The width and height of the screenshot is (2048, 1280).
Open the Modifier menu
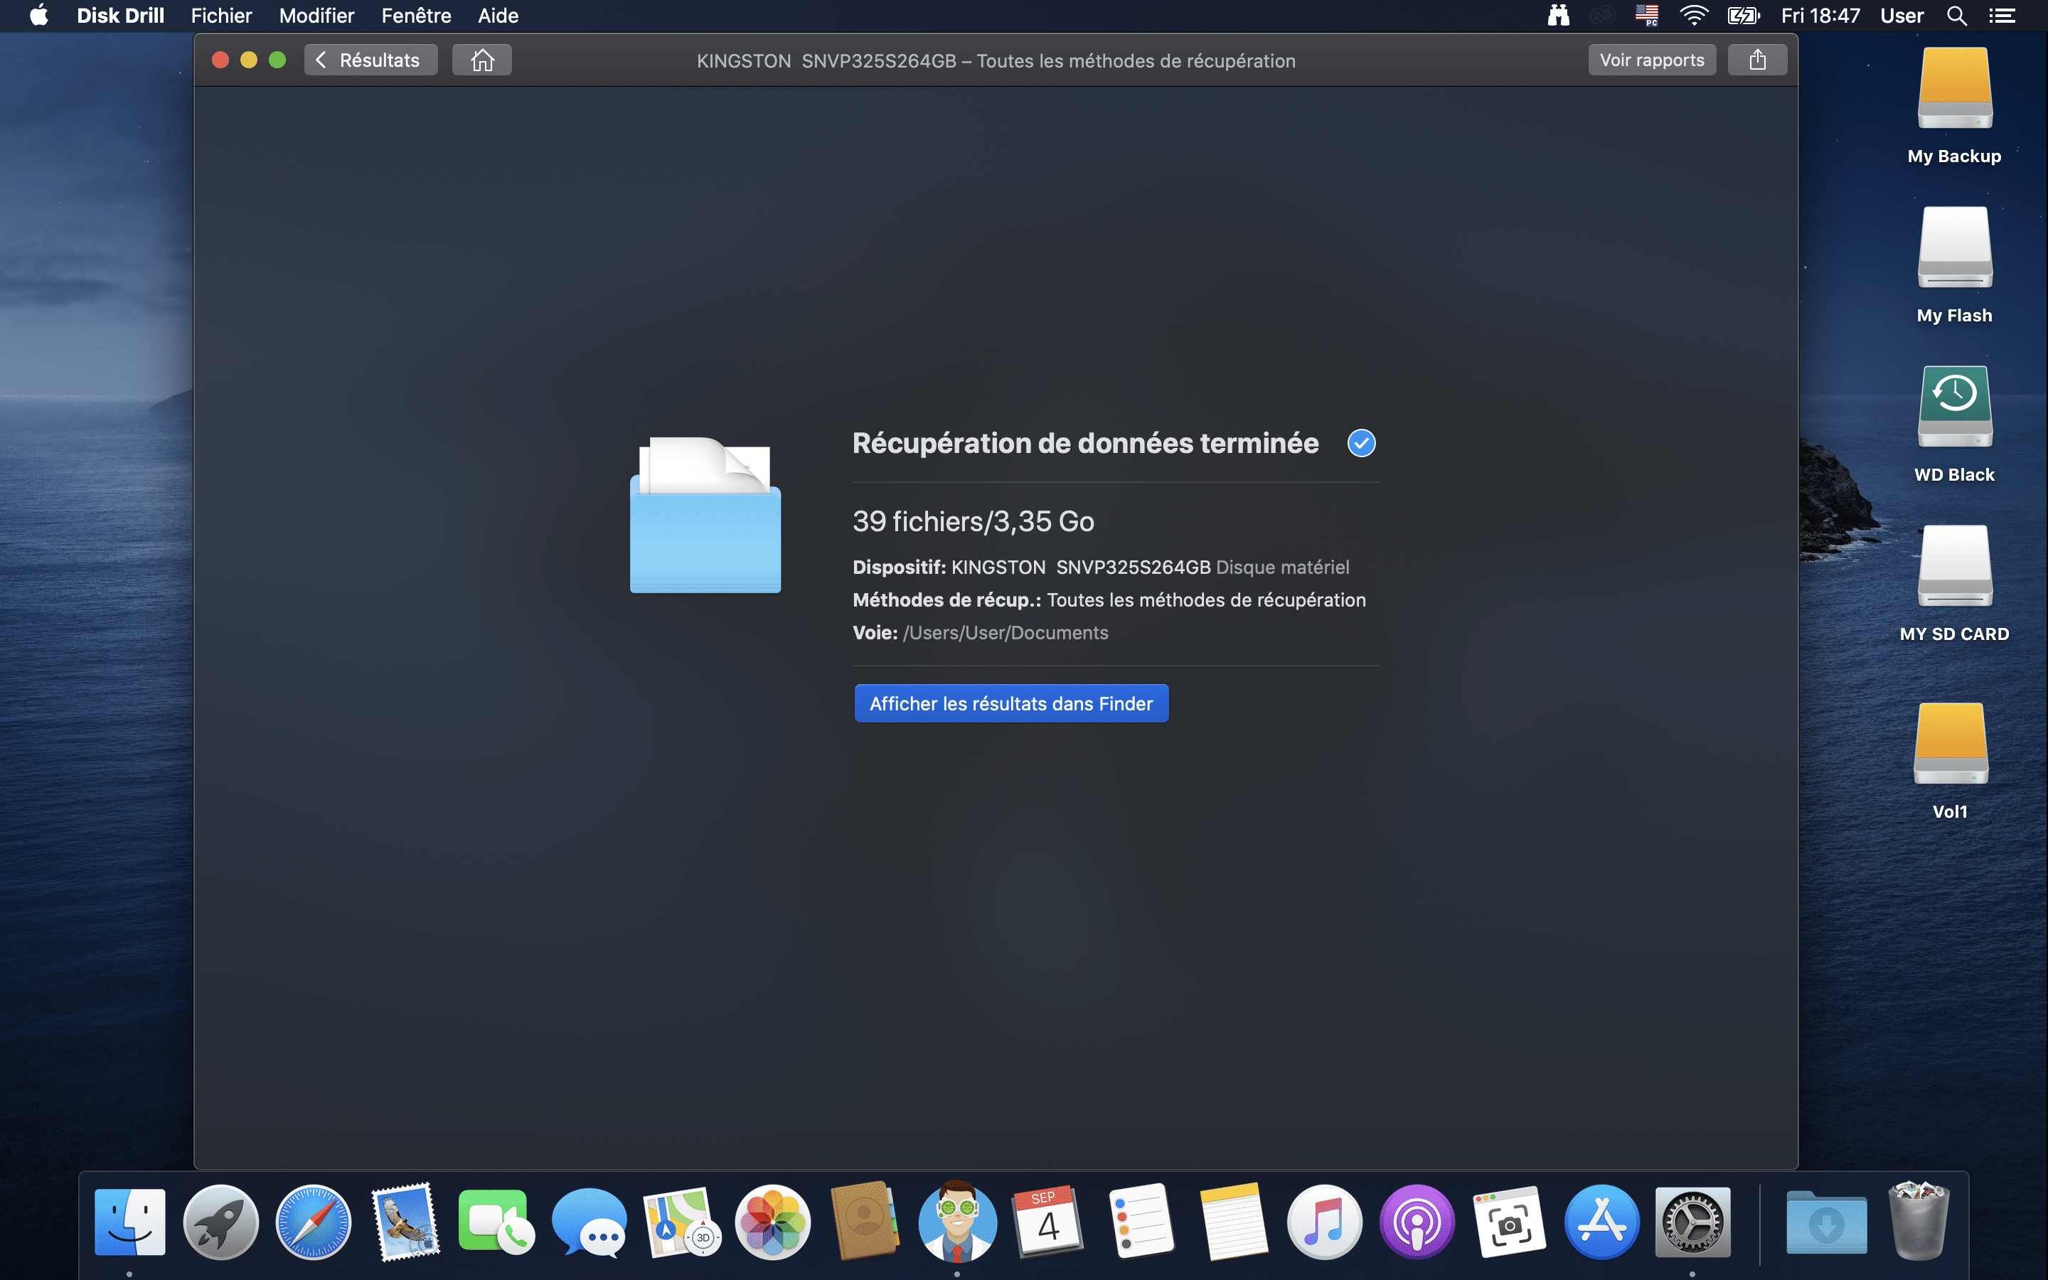click(x=316, y=15)
